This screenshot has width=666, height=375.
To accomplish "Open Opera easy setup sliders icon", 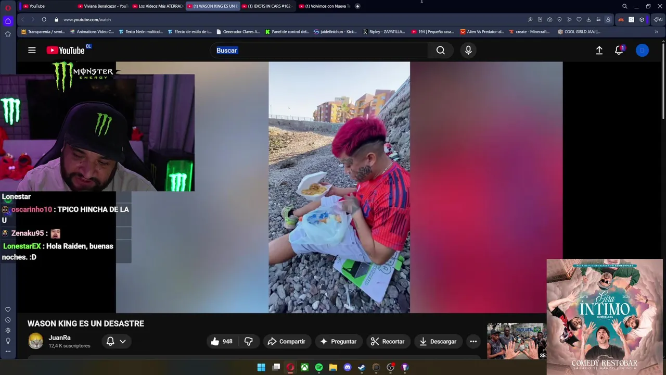I will click(x=598, y=19).
